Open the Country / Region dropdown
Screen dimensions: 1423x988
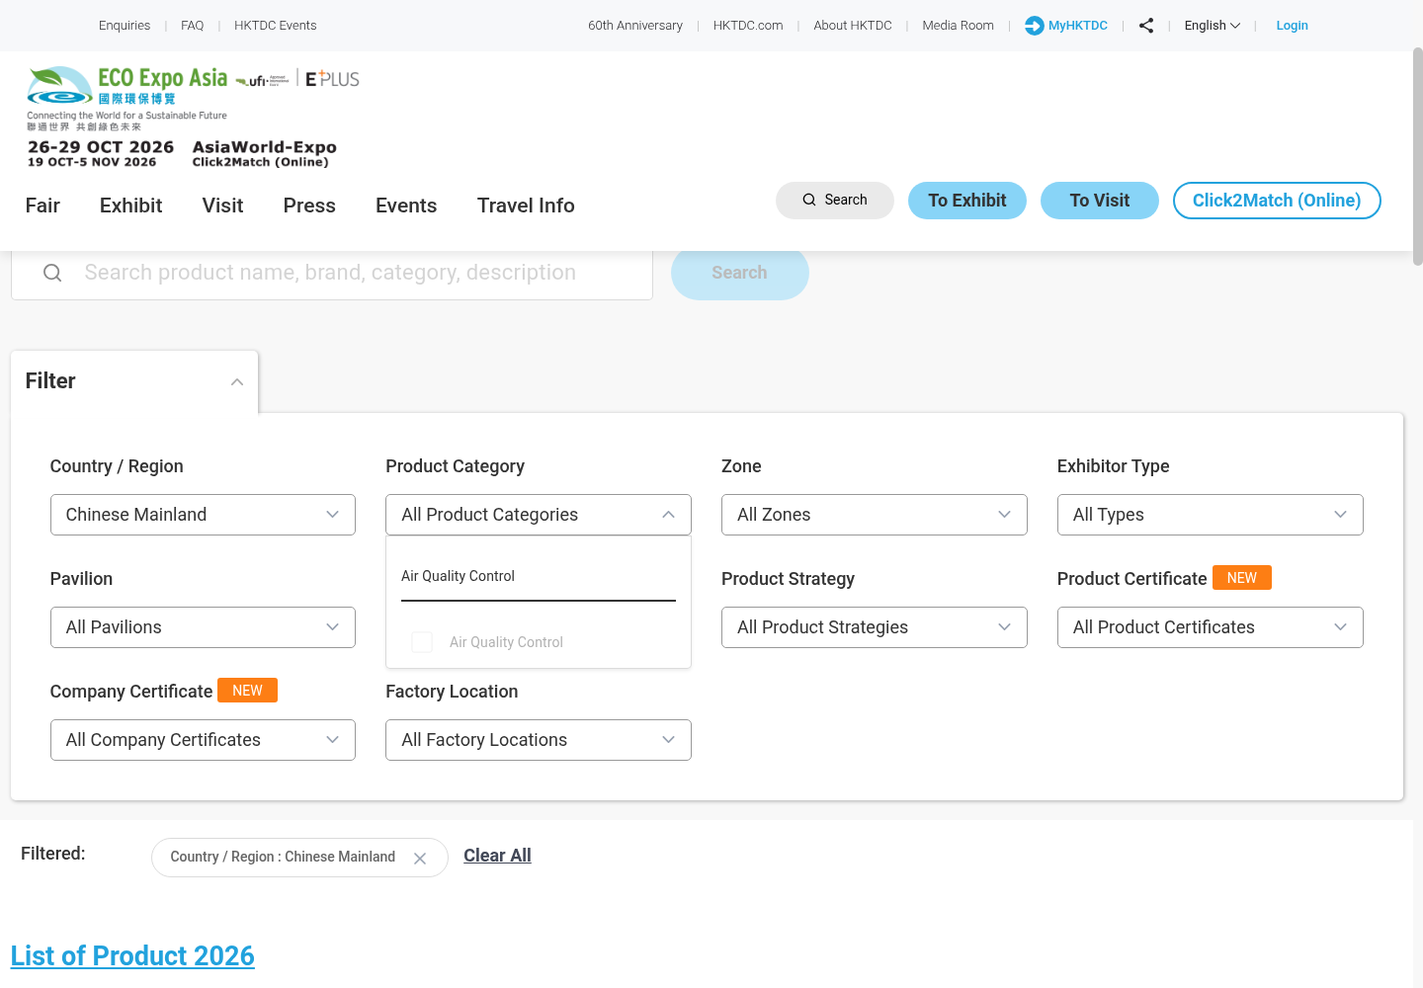click(x=203, y=515)
